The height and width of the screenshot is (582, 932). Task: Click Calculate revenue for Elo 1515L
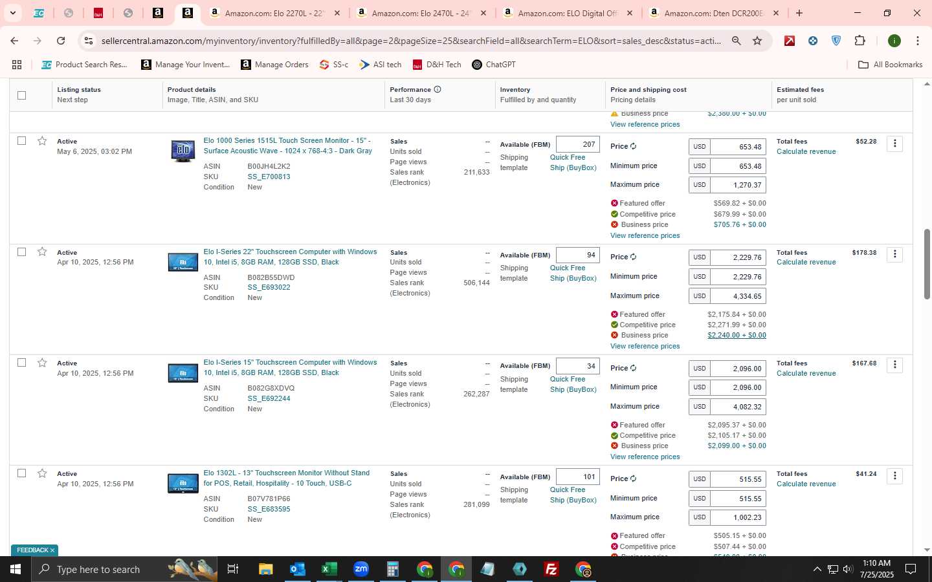(806, 151)
